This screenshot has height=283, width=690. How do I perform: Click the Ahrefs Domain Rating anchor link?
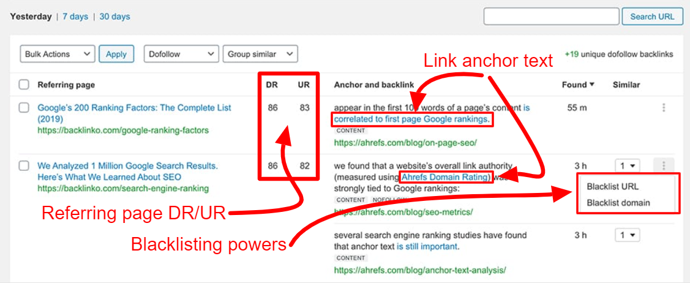pos(445,178)
